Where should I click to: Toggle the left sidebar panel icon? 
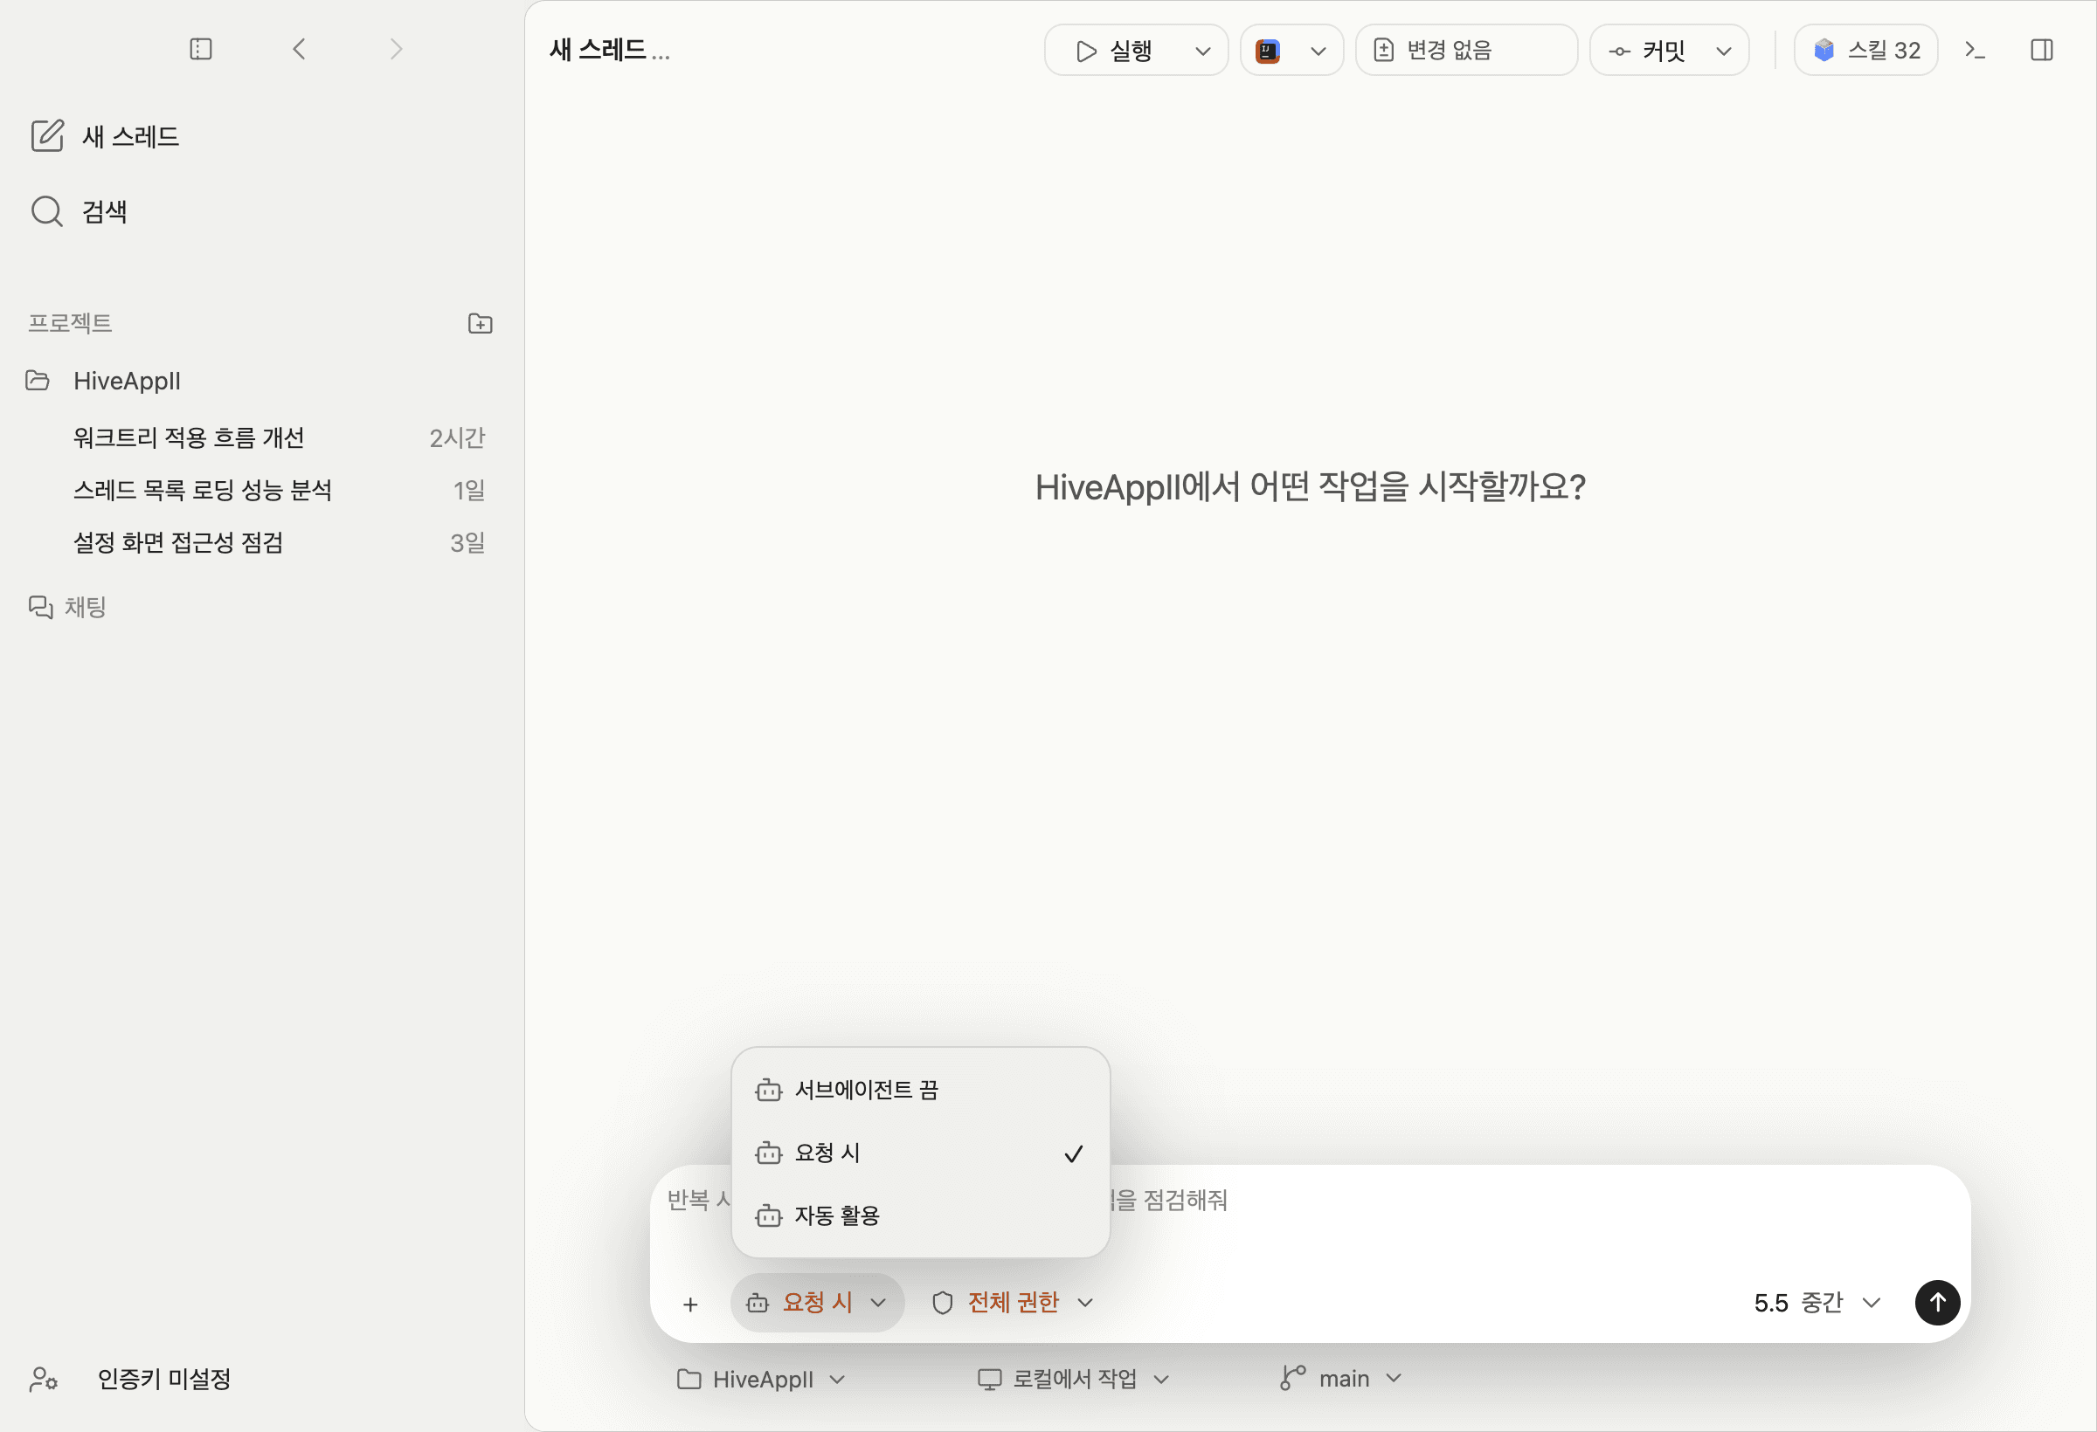201,49
